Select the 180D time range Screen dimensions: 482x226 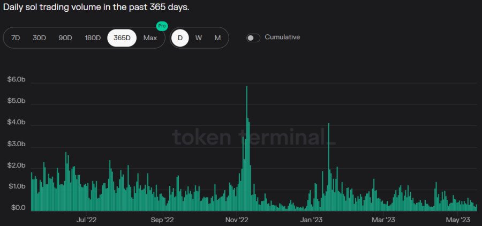coord(93,38)
